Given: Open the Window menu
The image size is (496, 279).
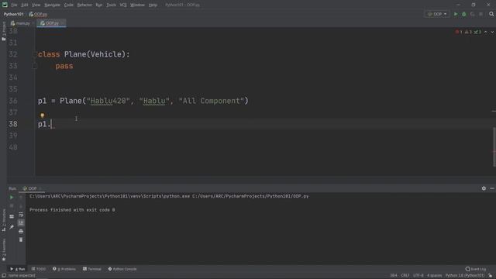Looking at the screenshot, I should coord(137,5).
